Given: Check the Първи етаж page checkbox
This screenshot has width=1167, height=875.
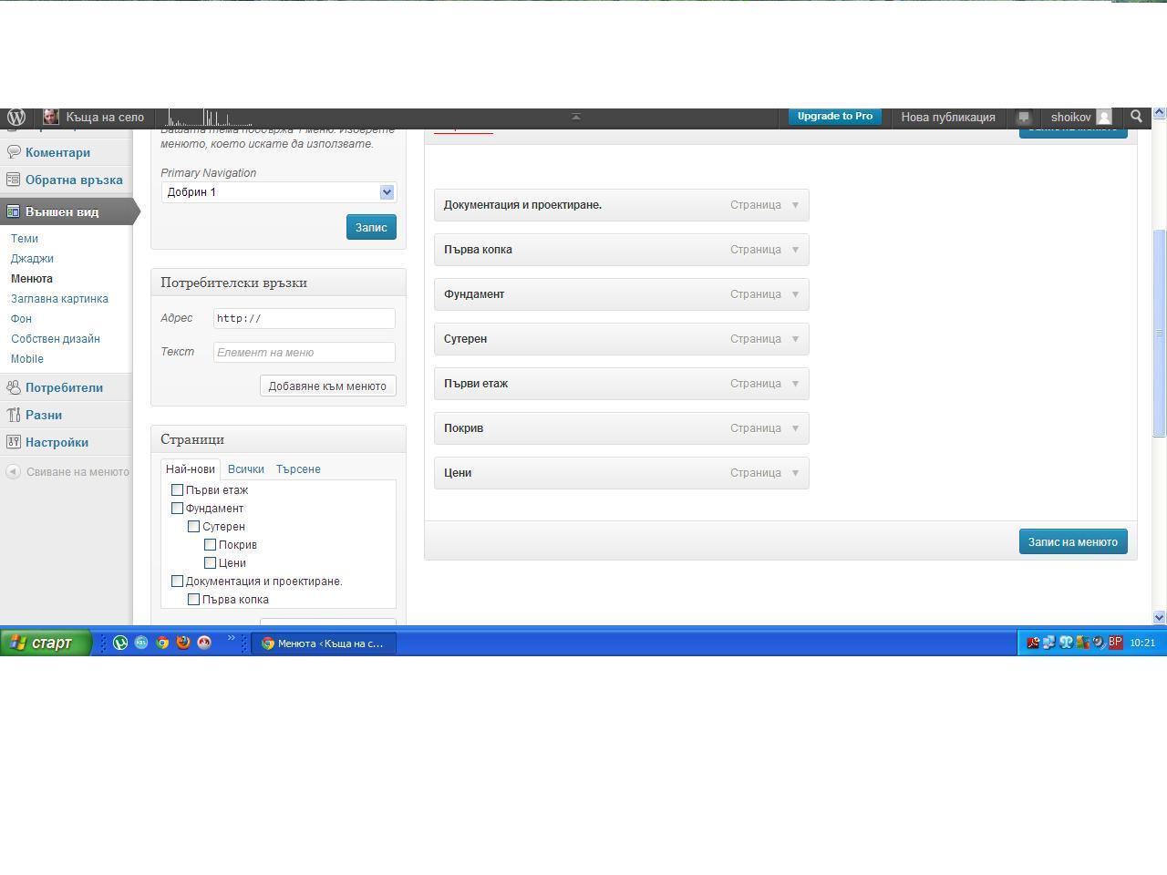Looking at the screenshot, I should (x=178, y=490).
